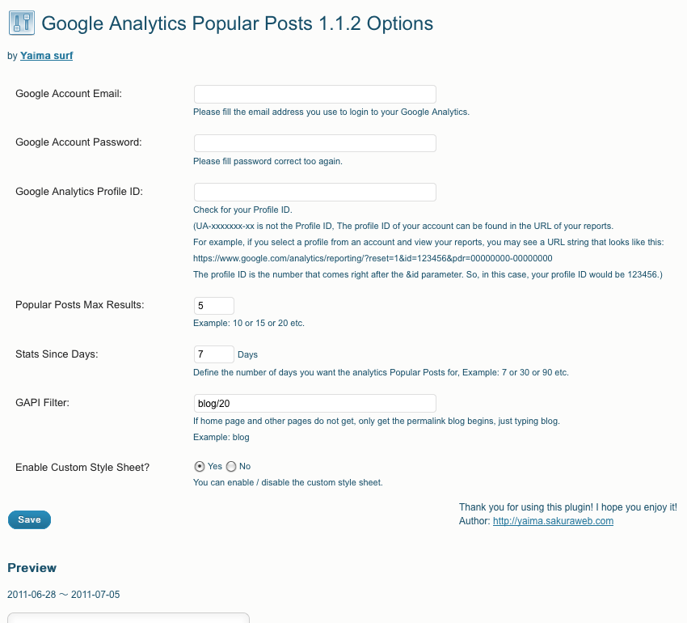
Task: Click the preview date range text
Action: pos(64,595)
